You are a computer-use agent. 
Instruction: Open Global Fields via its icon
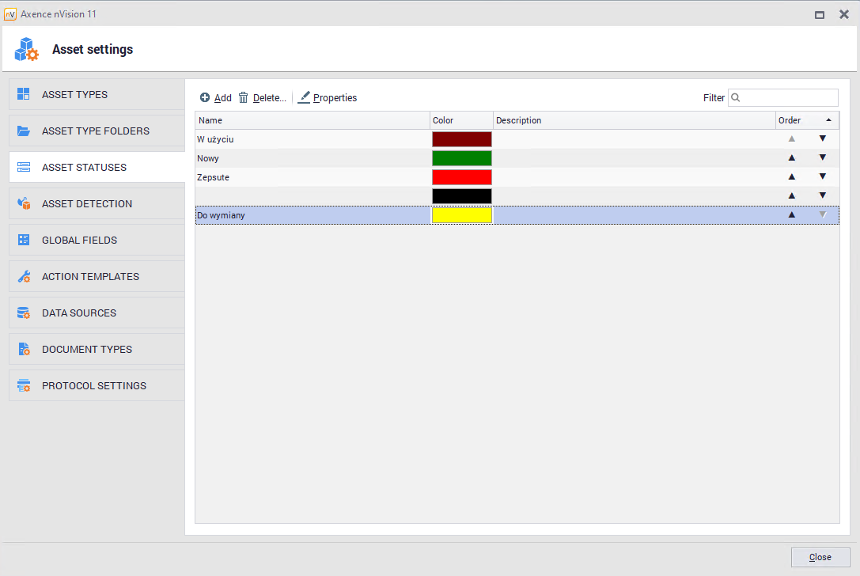coord(24,241)
